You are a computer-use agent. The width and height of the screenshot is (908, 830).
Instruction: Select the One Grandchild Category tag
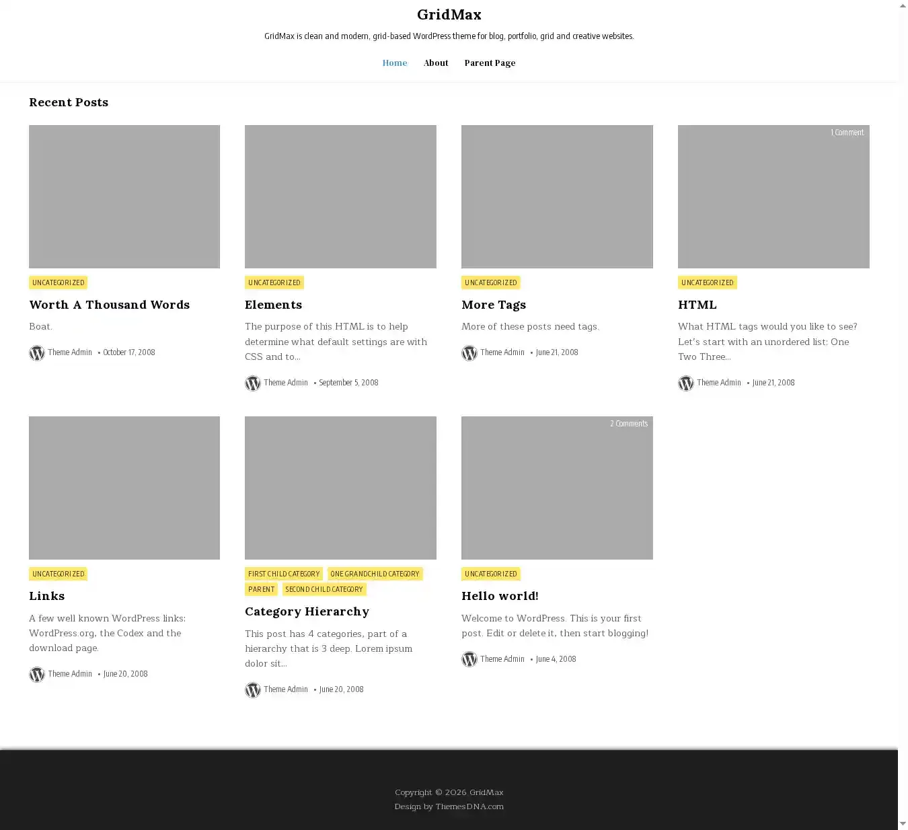point(375,574)
